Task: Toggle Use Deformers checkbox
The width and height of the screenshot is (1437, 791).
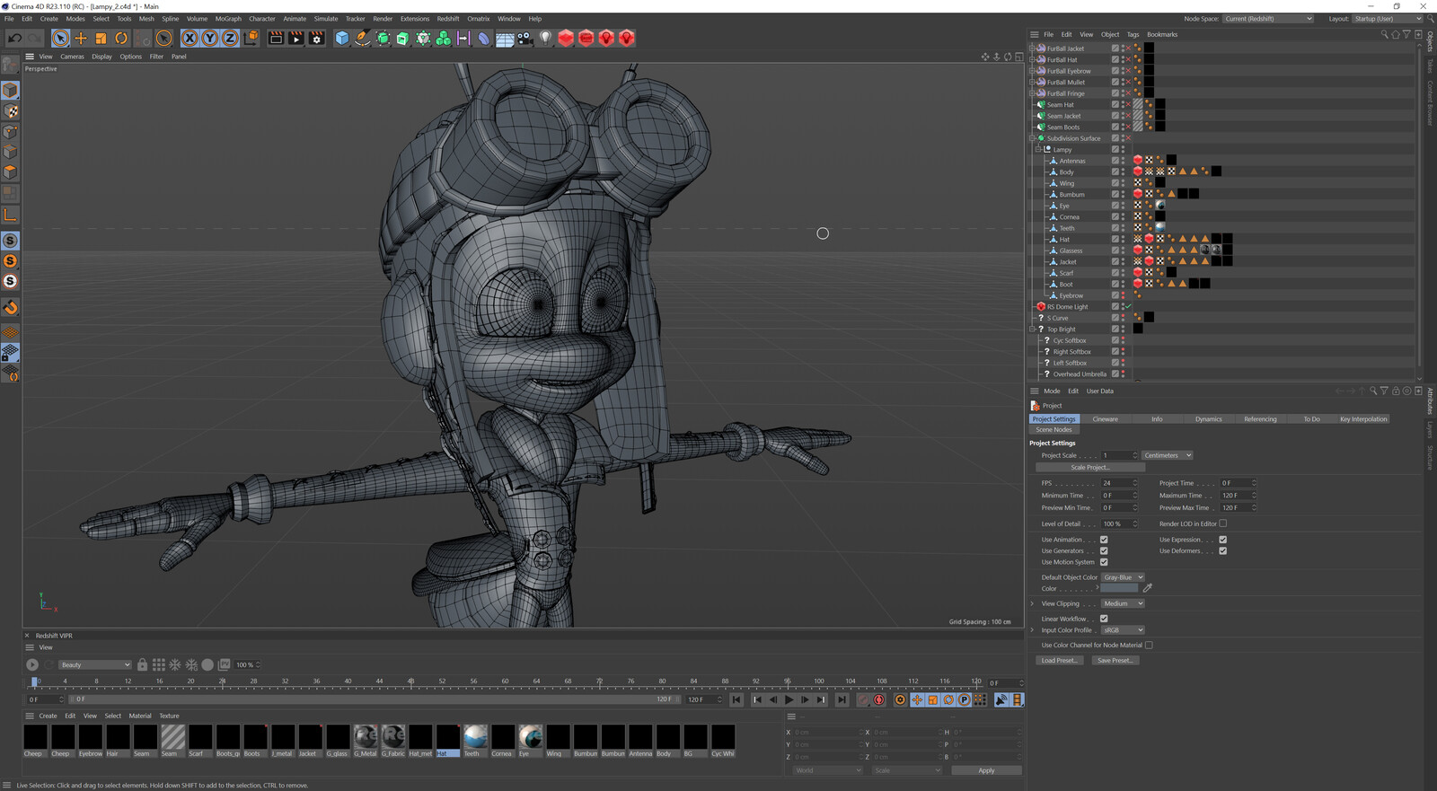Action: (1222, 550)
